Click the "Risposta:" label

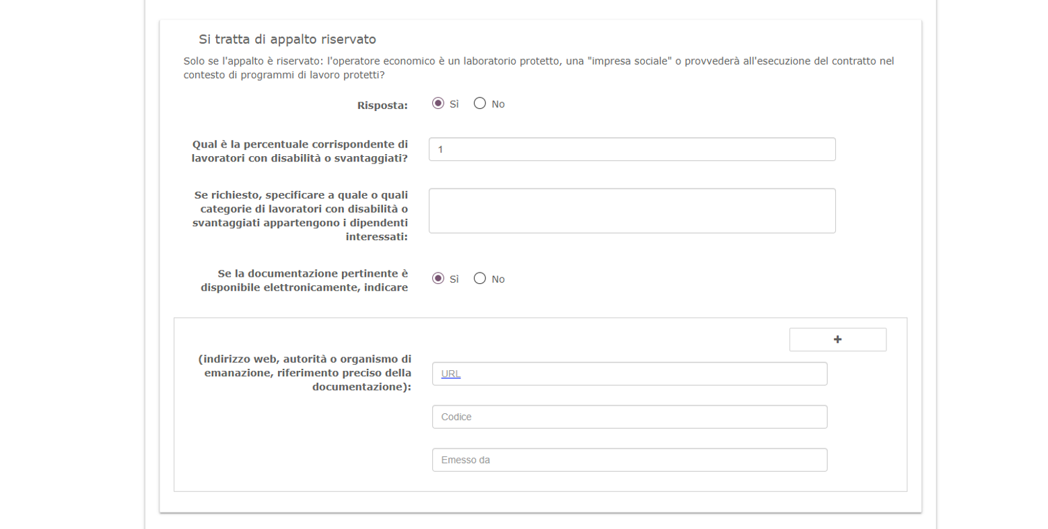(382, 106)
